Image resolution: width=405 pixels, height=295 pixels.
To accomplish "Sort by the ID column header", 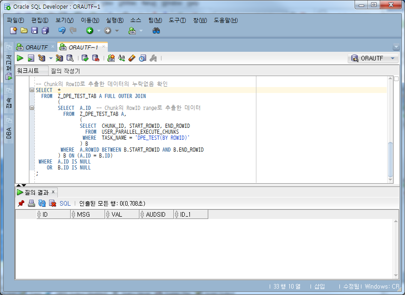I will [x=54, y=214].
